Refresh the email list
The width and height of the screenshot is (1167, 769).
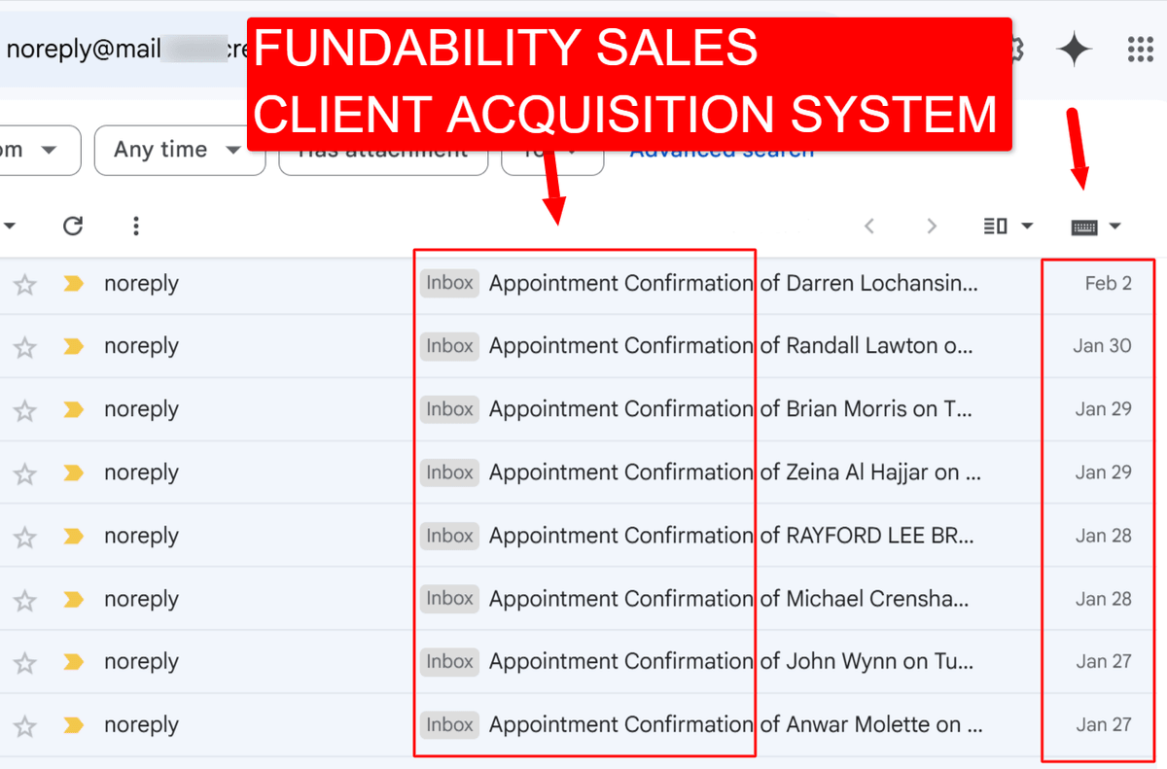(x=73, y=227)
